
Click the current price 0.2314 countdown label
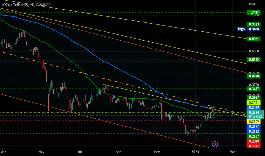[255, 115]
